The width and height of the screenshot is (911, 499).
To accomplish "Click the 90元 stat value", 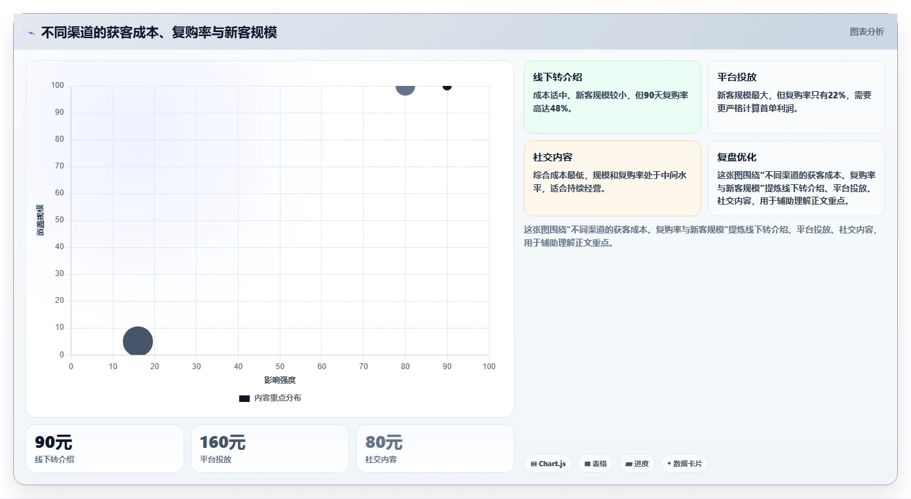I will click(x=54, y=443).
